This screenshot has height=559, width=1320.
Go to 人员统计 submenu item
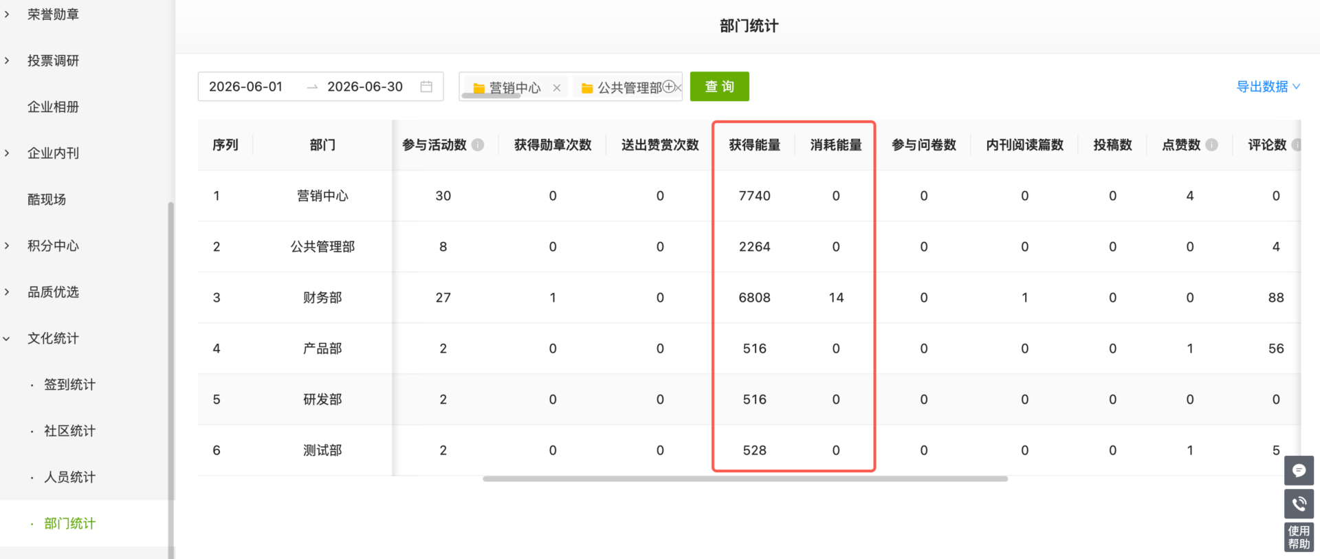pyautogui.click(x=69, y=477)
